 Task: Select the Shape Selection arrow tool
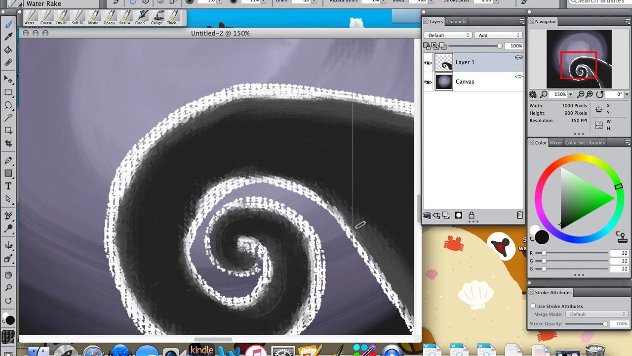8,199
